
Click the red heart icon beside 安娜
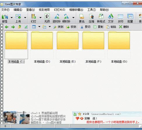77,118
